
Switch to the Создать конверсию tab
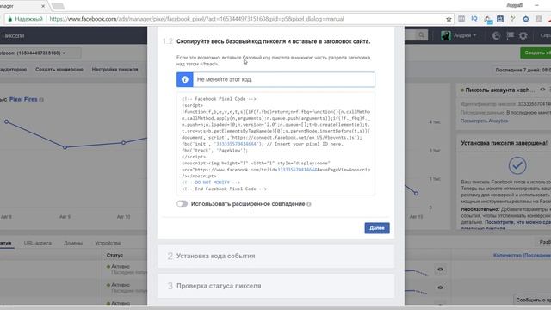click(59, 70)
